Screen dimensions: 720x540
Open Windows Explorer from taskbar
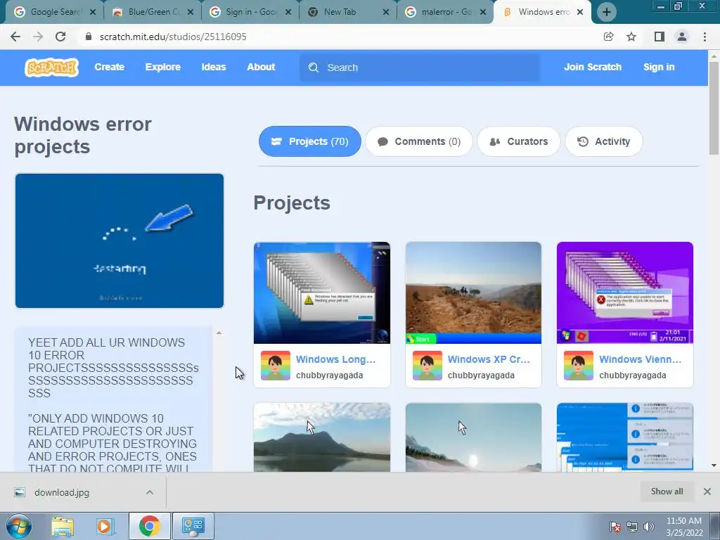pyautogui.click(x=63, y=527)
